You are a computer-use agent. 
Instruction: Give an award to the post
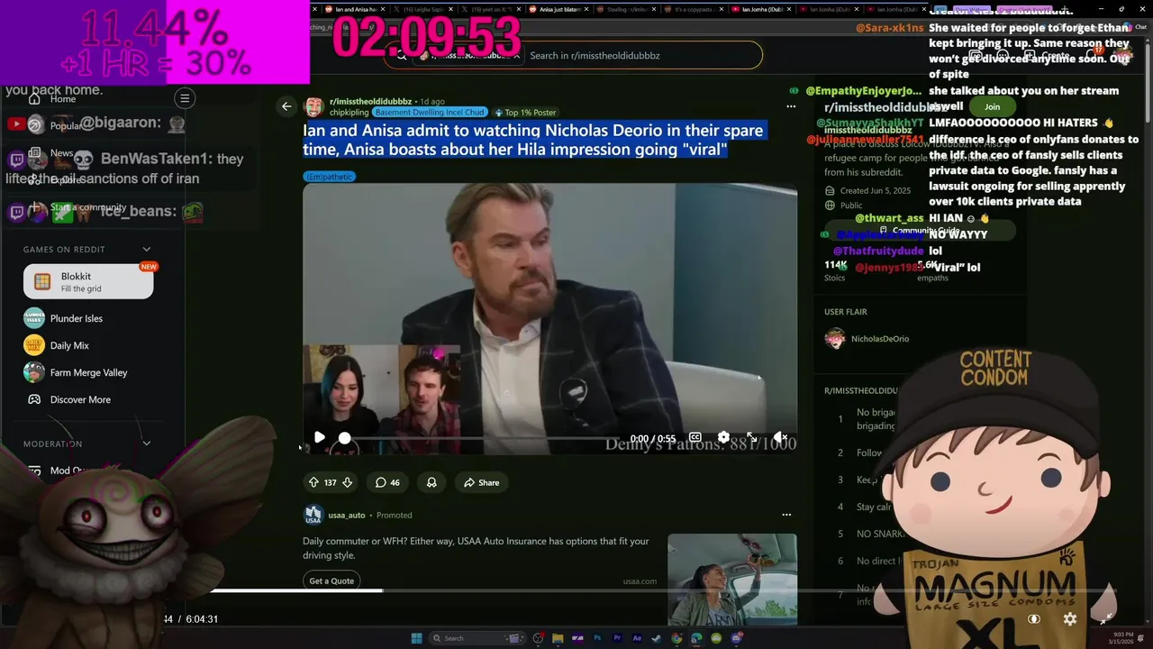tap(431, 482)
